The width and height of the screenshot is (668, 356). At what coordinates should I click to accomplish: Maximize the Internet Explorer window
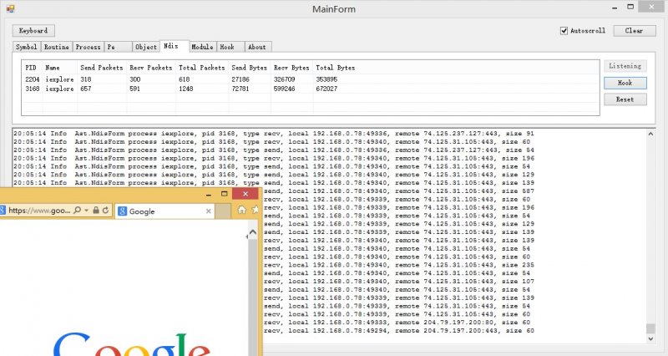224,194
